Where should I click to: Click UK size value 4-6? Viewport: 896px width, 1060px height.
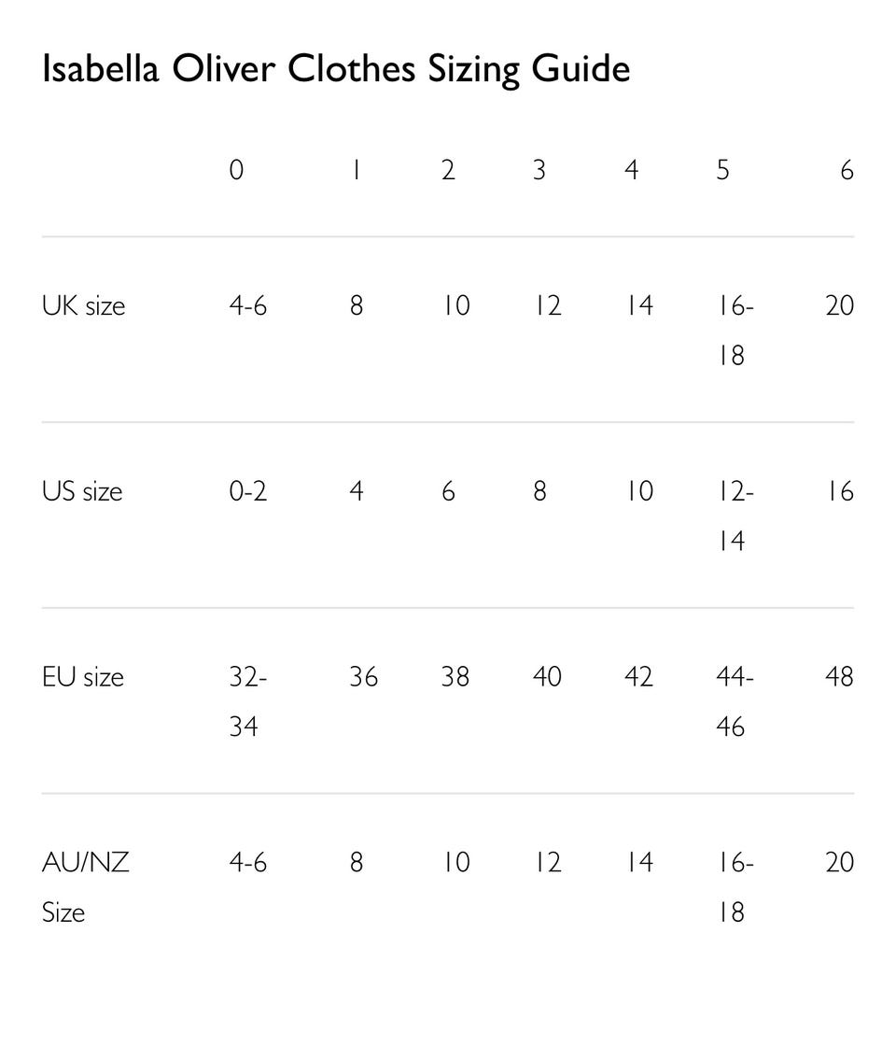click(x=248, y=305)
